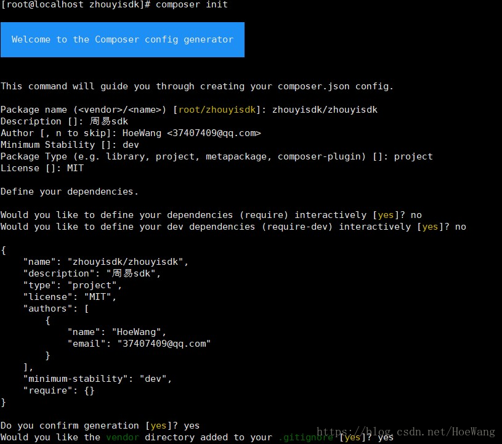This screenshot has width=502, height=444.
Task: Click the 'composer init' command text
Action: pyautogui.click(x=192, y=5)
